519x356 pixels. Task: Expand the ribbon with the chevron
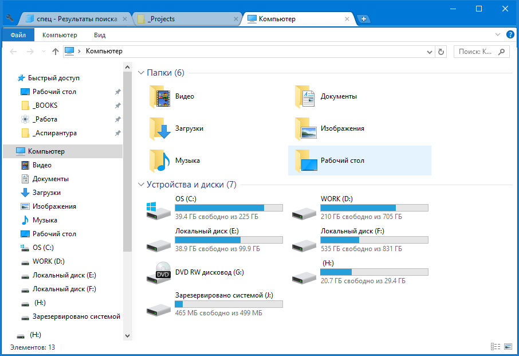click(x=497, y=34)
